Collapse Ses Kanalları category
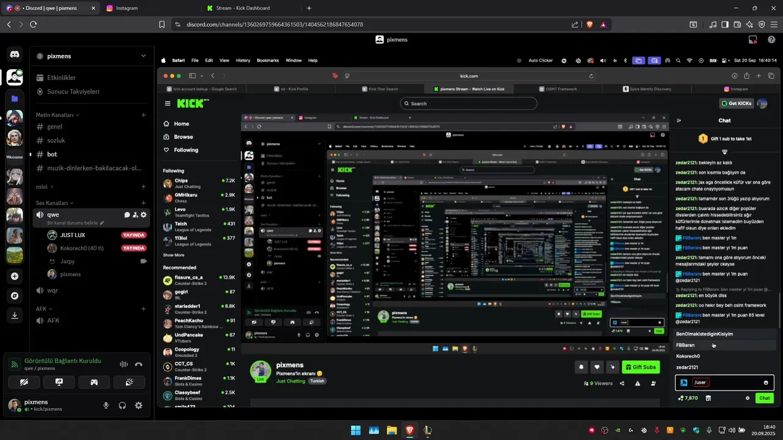 click(54, 203)
